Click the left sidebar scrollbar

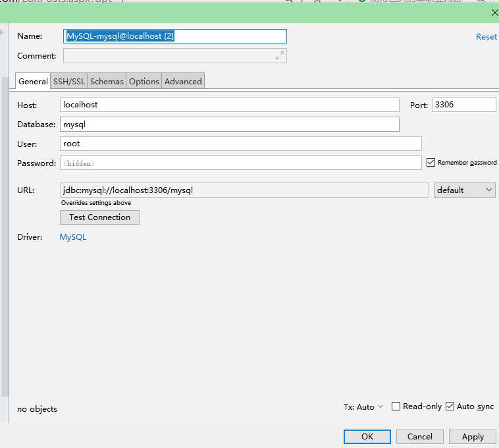(5, 237)
